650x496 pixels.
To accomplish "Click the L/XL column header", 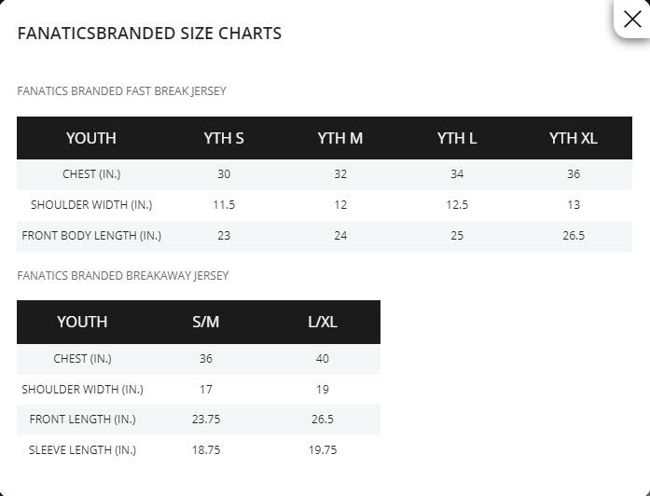I will tap(323, 322).
